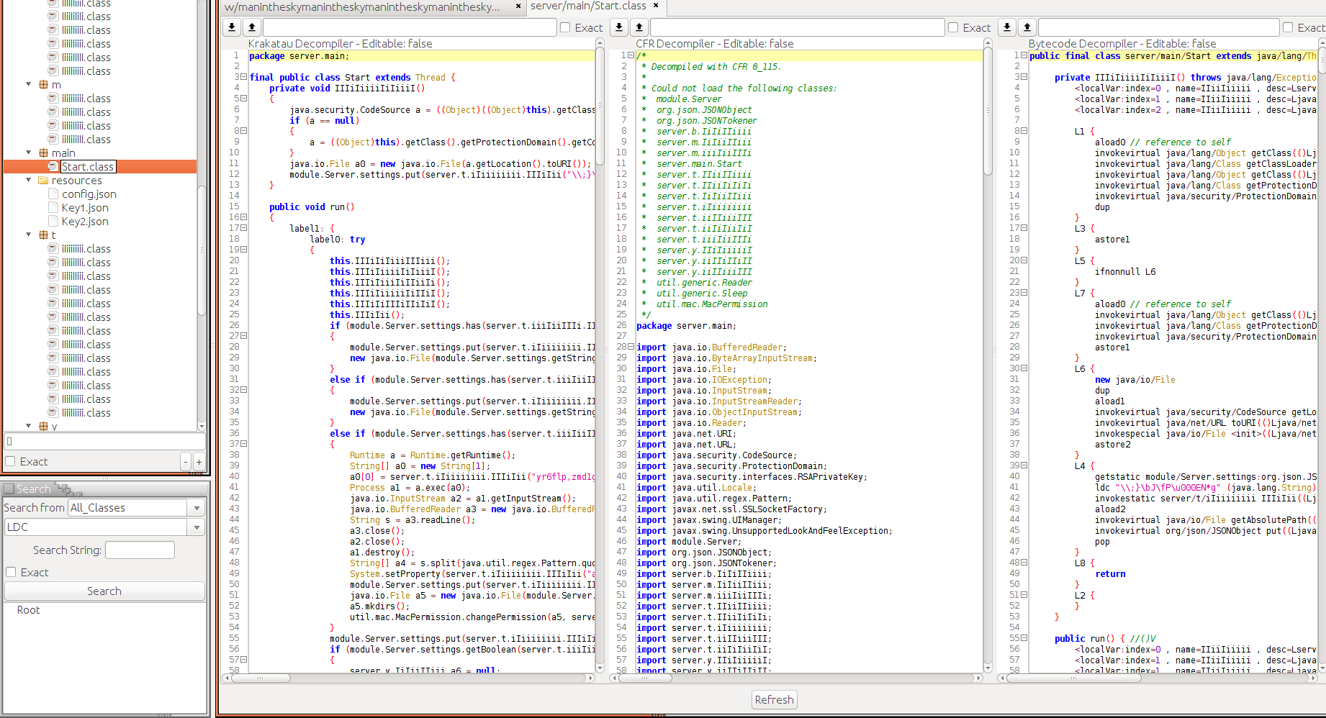
Task: Open the LDC search type dropdown
Action: point(197,527)
